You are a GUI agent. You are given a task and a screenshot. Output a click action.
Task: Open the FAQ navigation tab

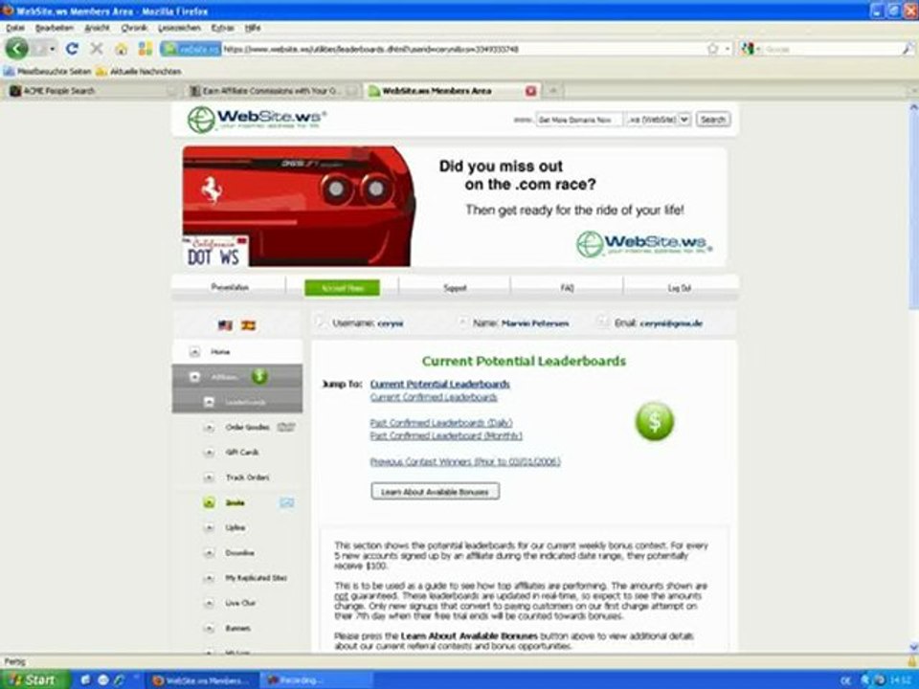[567, 288]
